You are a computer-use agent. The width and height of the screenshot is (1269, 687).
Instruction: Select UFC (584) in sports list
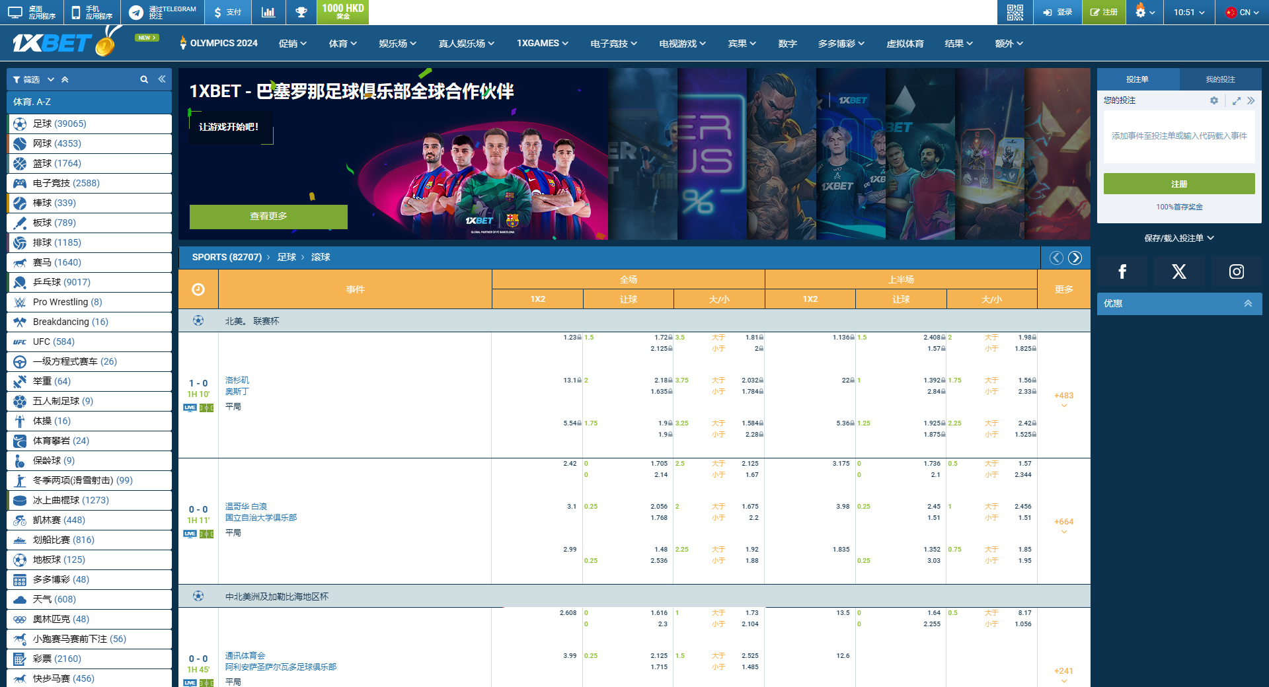[89, 342]
